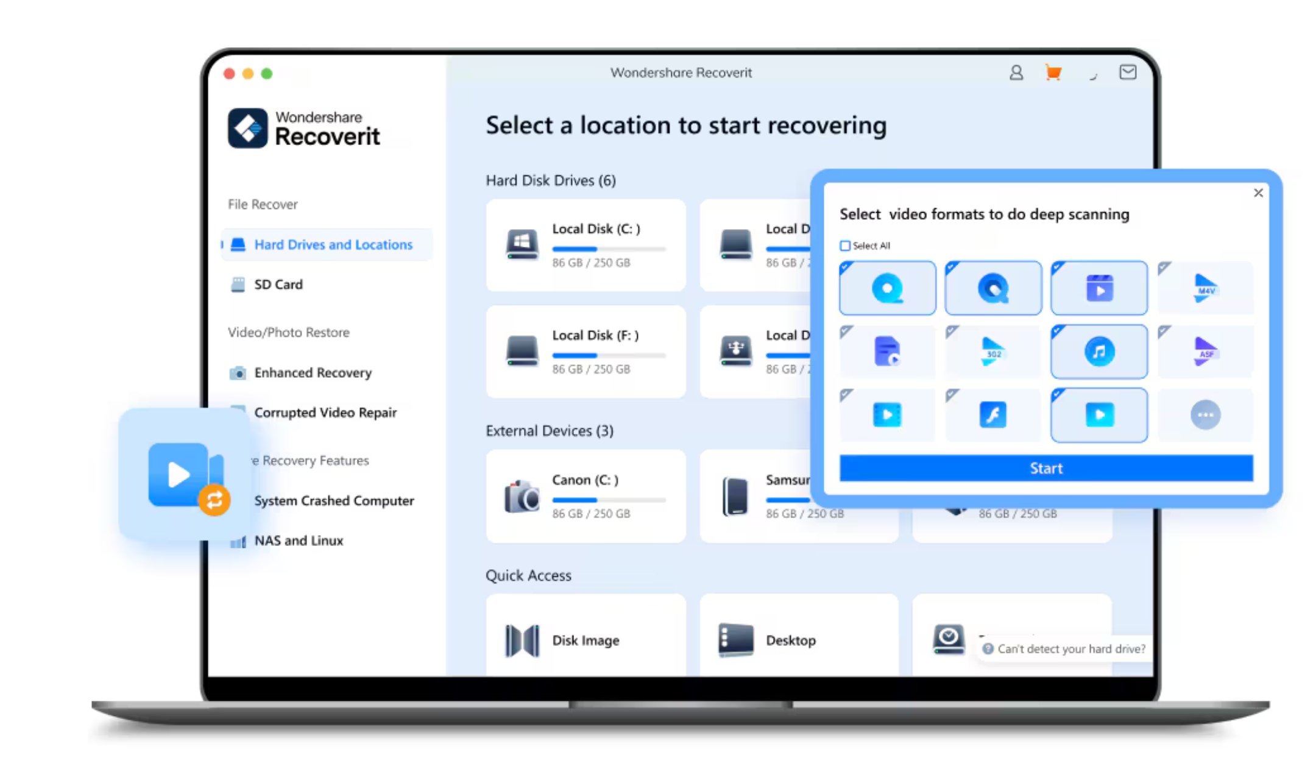The height and width of the screenshot is (780, 1316).
Task: Click the clock drive quick access icon
Action: pyautogui.click(x=949, y=639)
